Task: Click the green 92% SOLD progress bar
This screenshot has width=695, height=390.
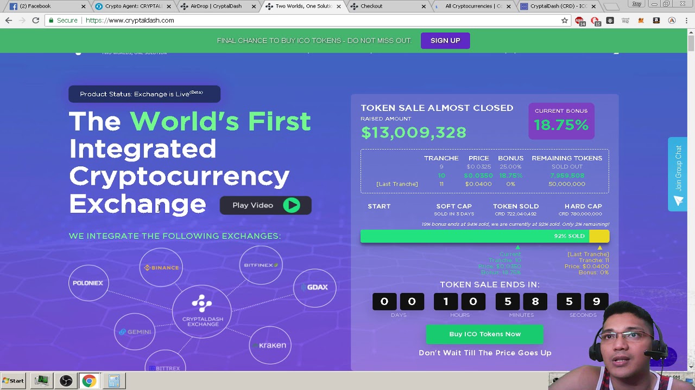Action: click(475, 236)
